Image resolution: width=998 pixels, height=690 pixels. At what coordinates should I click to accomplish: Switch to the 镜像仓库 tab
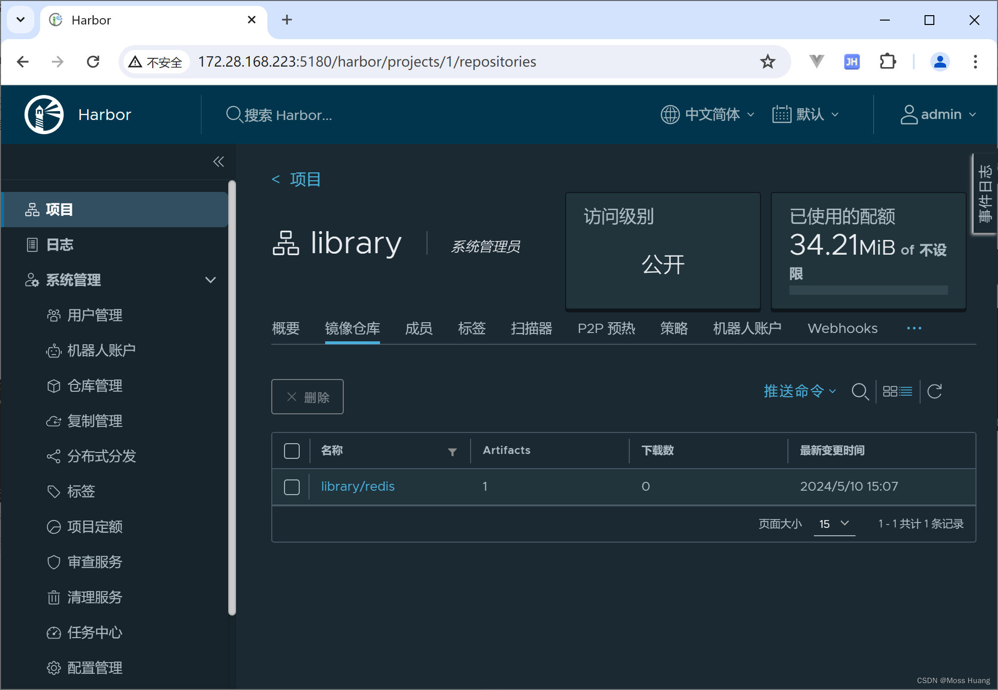coord(352,329)
